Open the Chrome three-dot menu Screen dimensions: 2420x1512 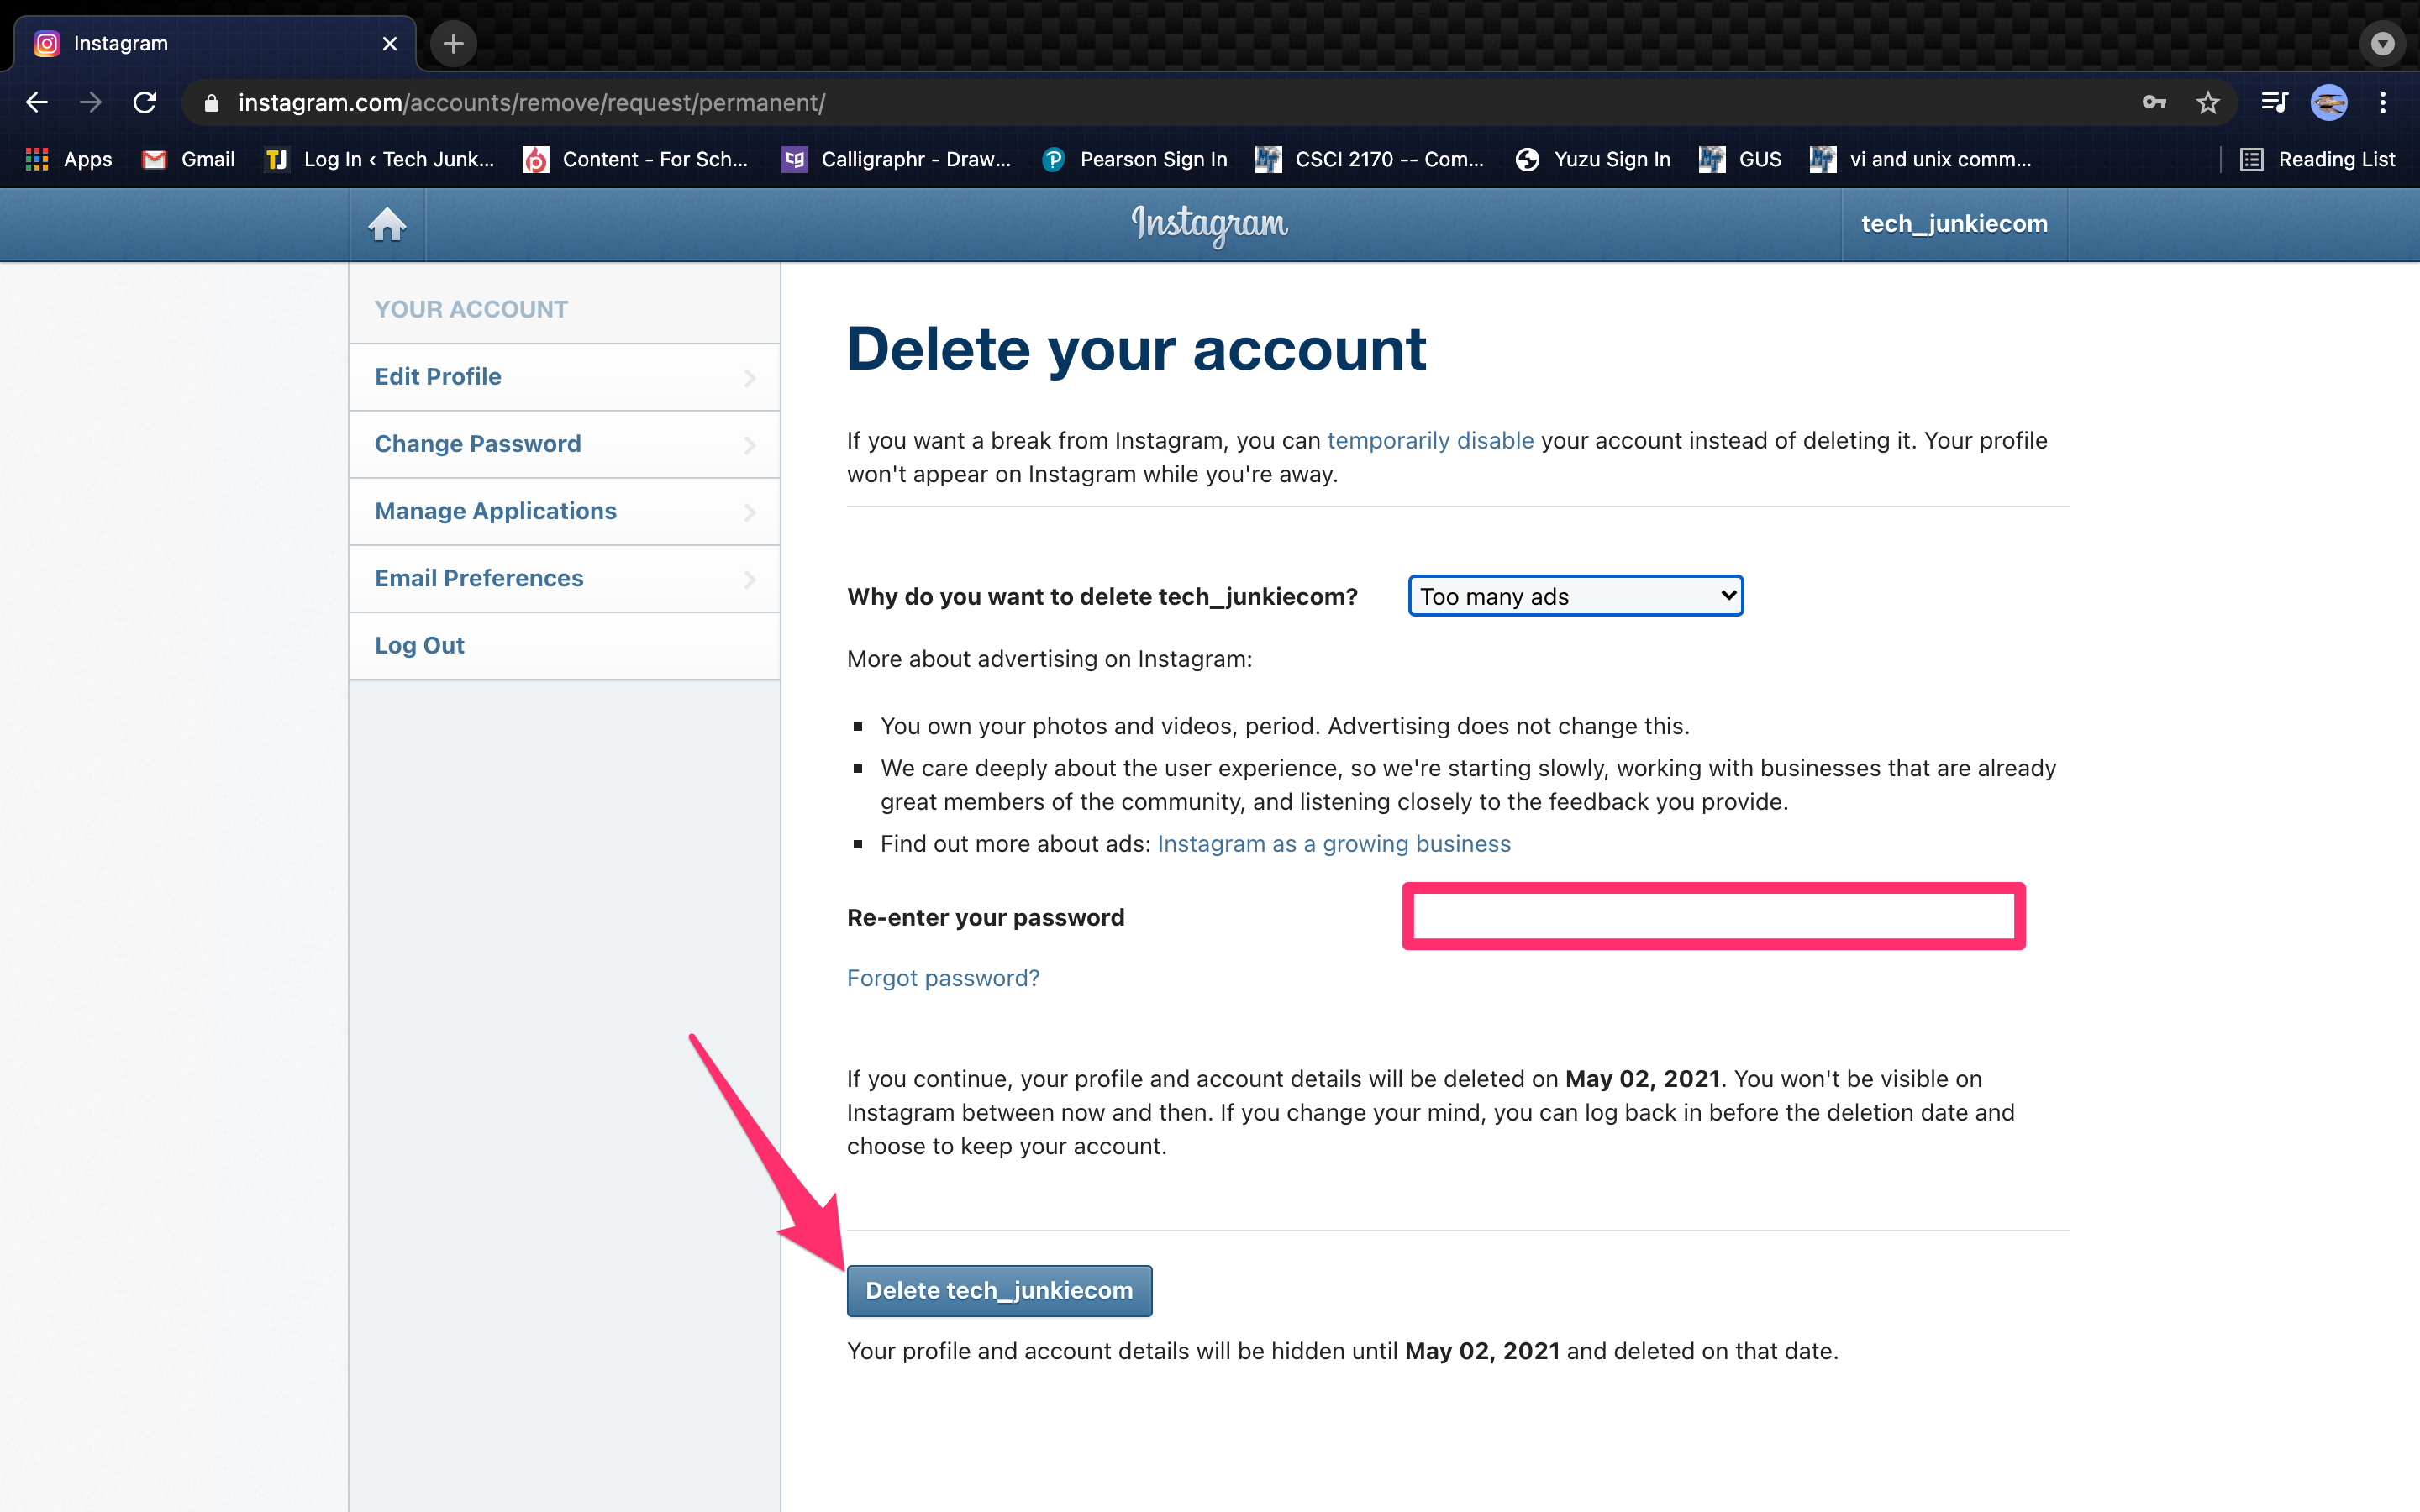point(2383,102)
